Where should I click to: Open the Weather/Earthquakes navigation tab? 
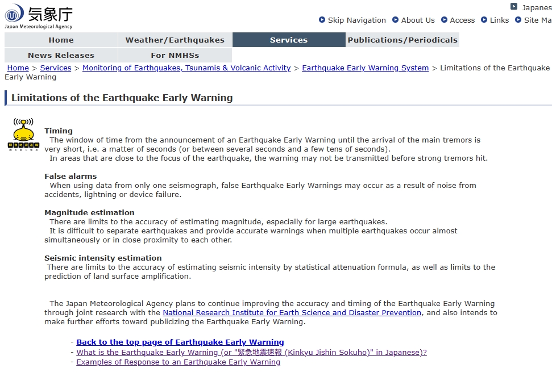pyautogui.click(x=175, y=40)
